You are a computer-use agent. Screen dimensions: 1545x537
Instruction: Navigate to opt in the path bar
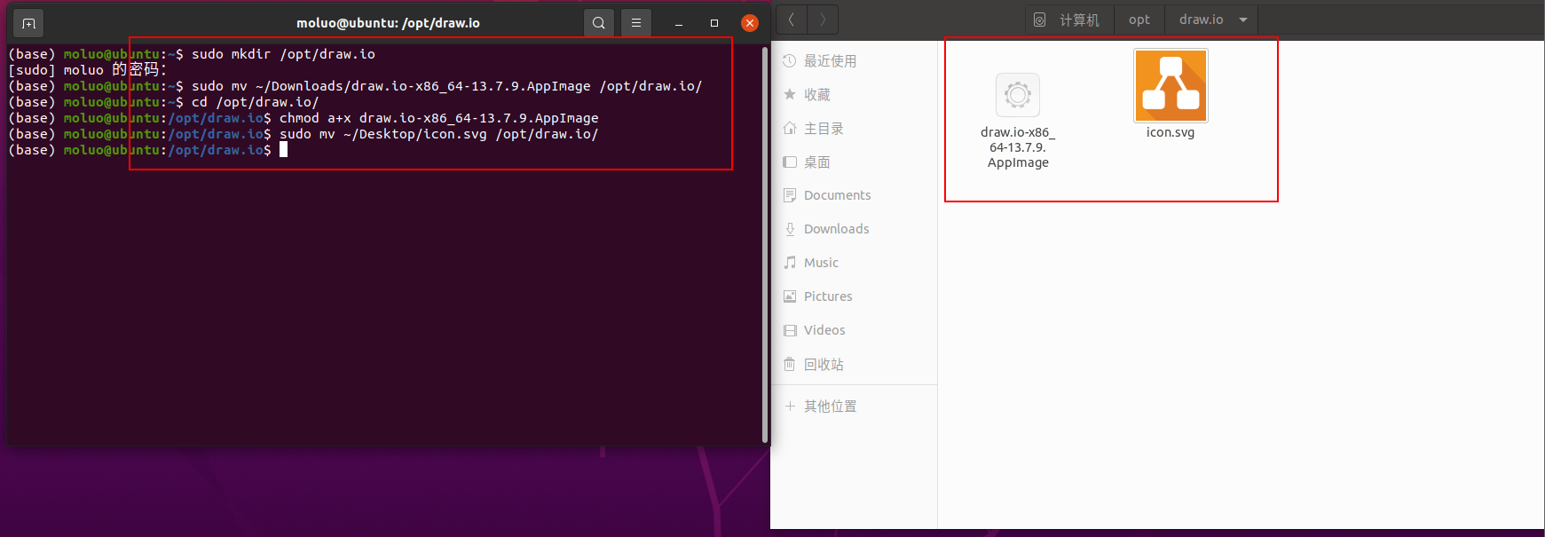tap(1139, 20)
